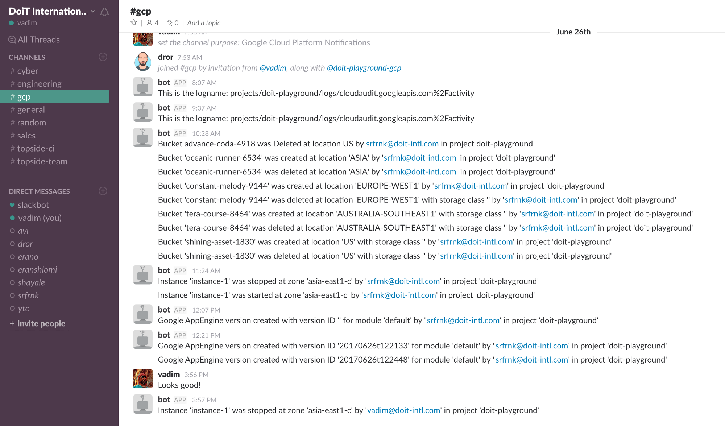Open direct message with slackbot
This screenshot has width=725, height=426.
pos(33,205)
